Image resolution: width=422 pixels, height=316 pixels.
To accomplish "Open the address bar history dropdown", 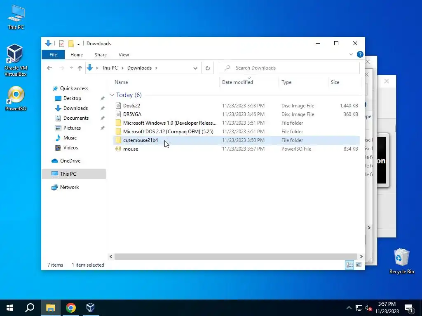I will click(195, 68).
